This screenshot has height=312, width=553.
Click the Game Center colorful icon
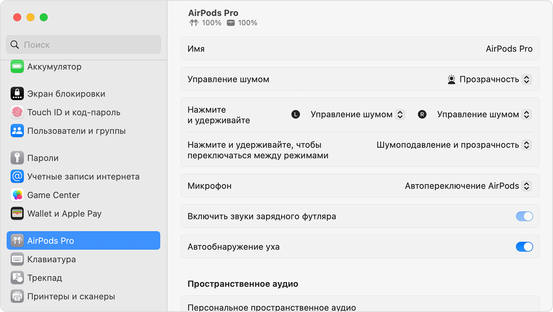17,195
